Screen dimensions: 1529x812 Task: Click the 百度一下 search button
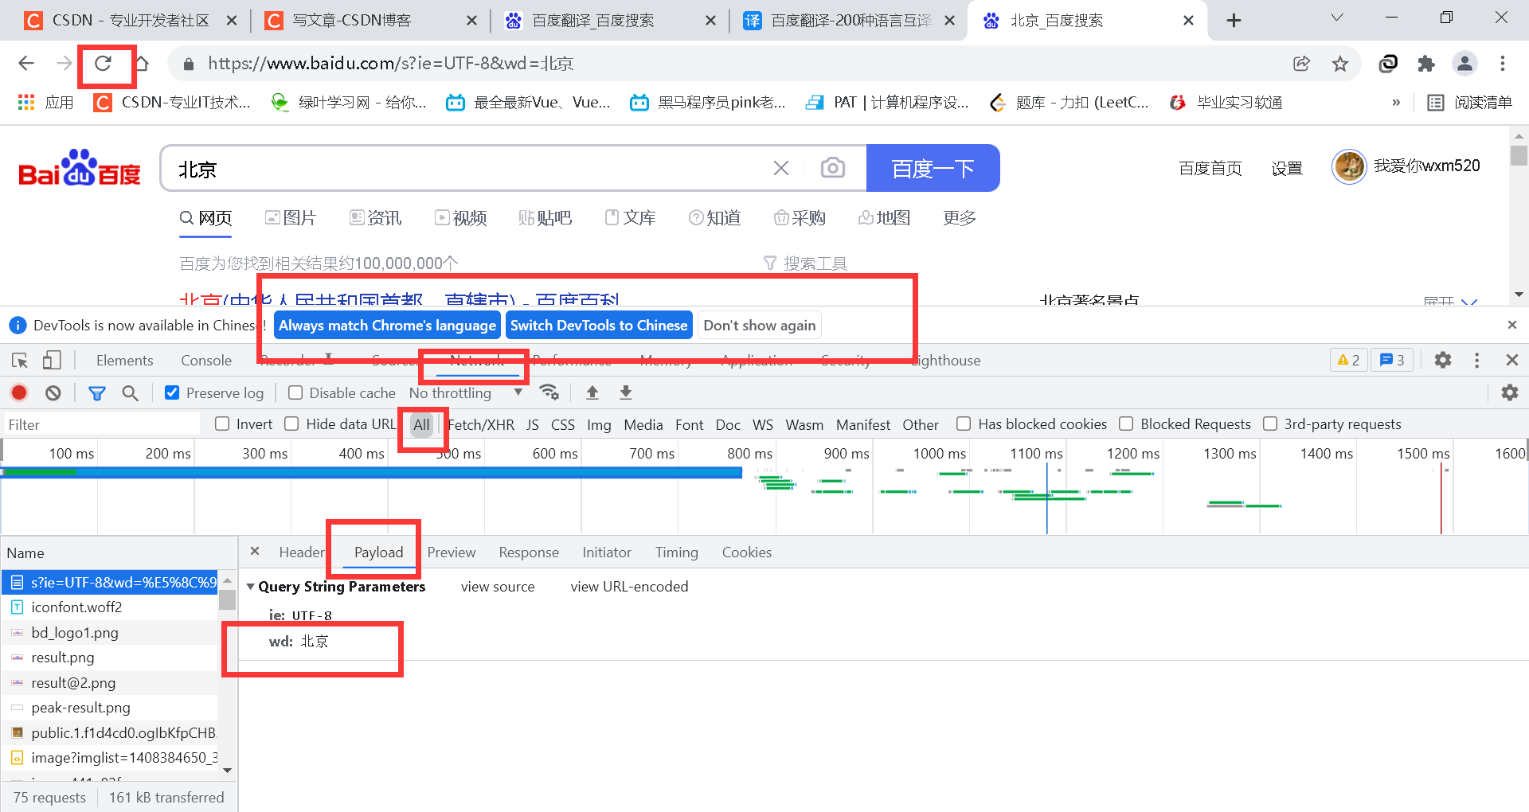pyautogui.click(x=933, y=168)
